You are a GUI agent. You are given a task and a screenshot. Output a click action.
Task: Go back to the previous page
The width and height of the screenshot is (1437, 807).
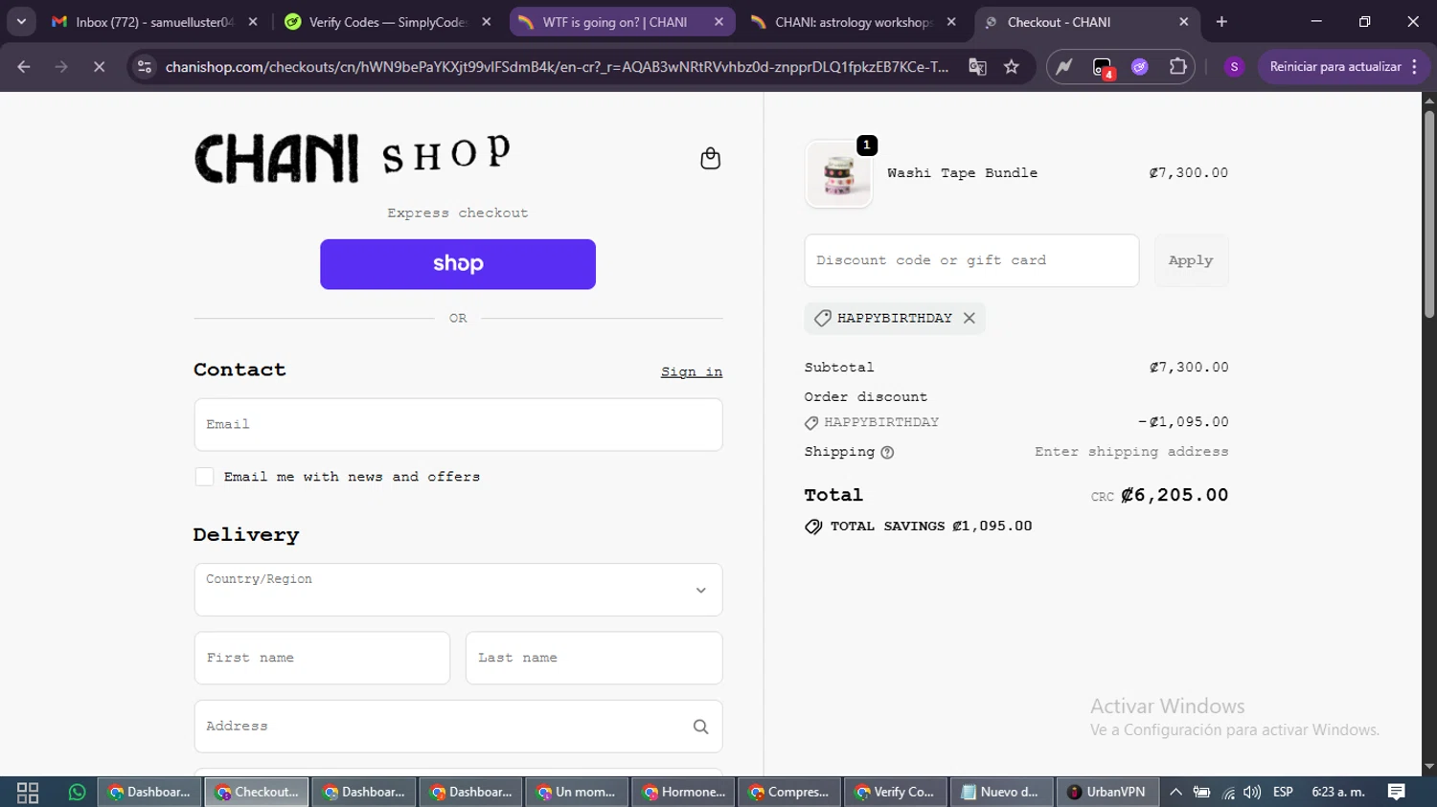[24, 67]
